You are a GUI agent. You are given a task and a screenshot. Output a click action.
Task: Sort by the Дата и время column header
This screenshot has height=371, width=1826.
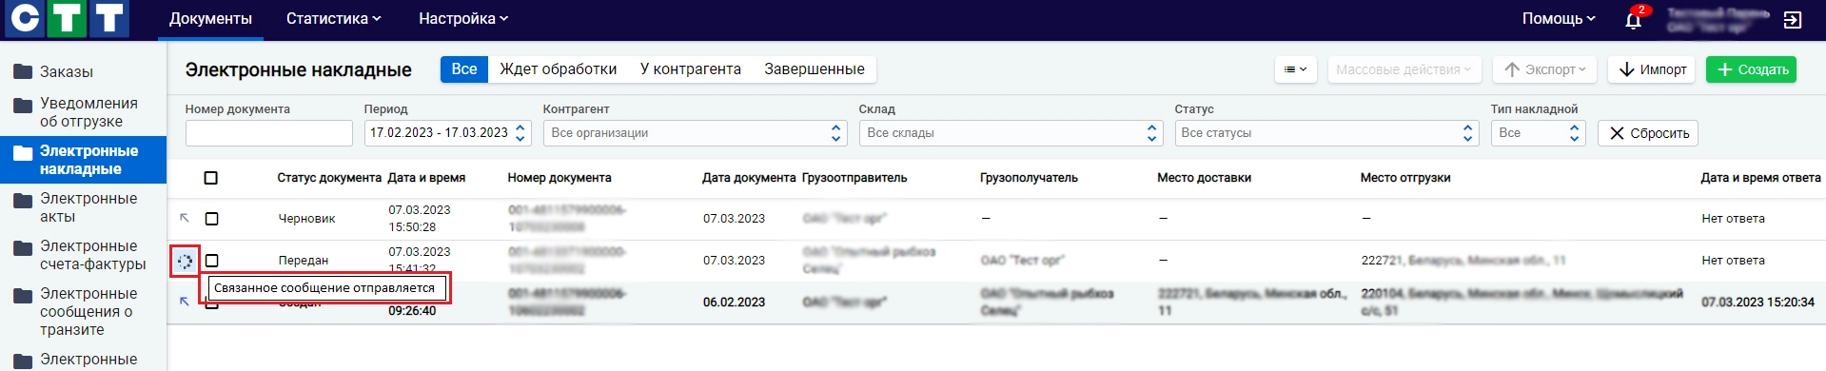(x=426, y=178)
